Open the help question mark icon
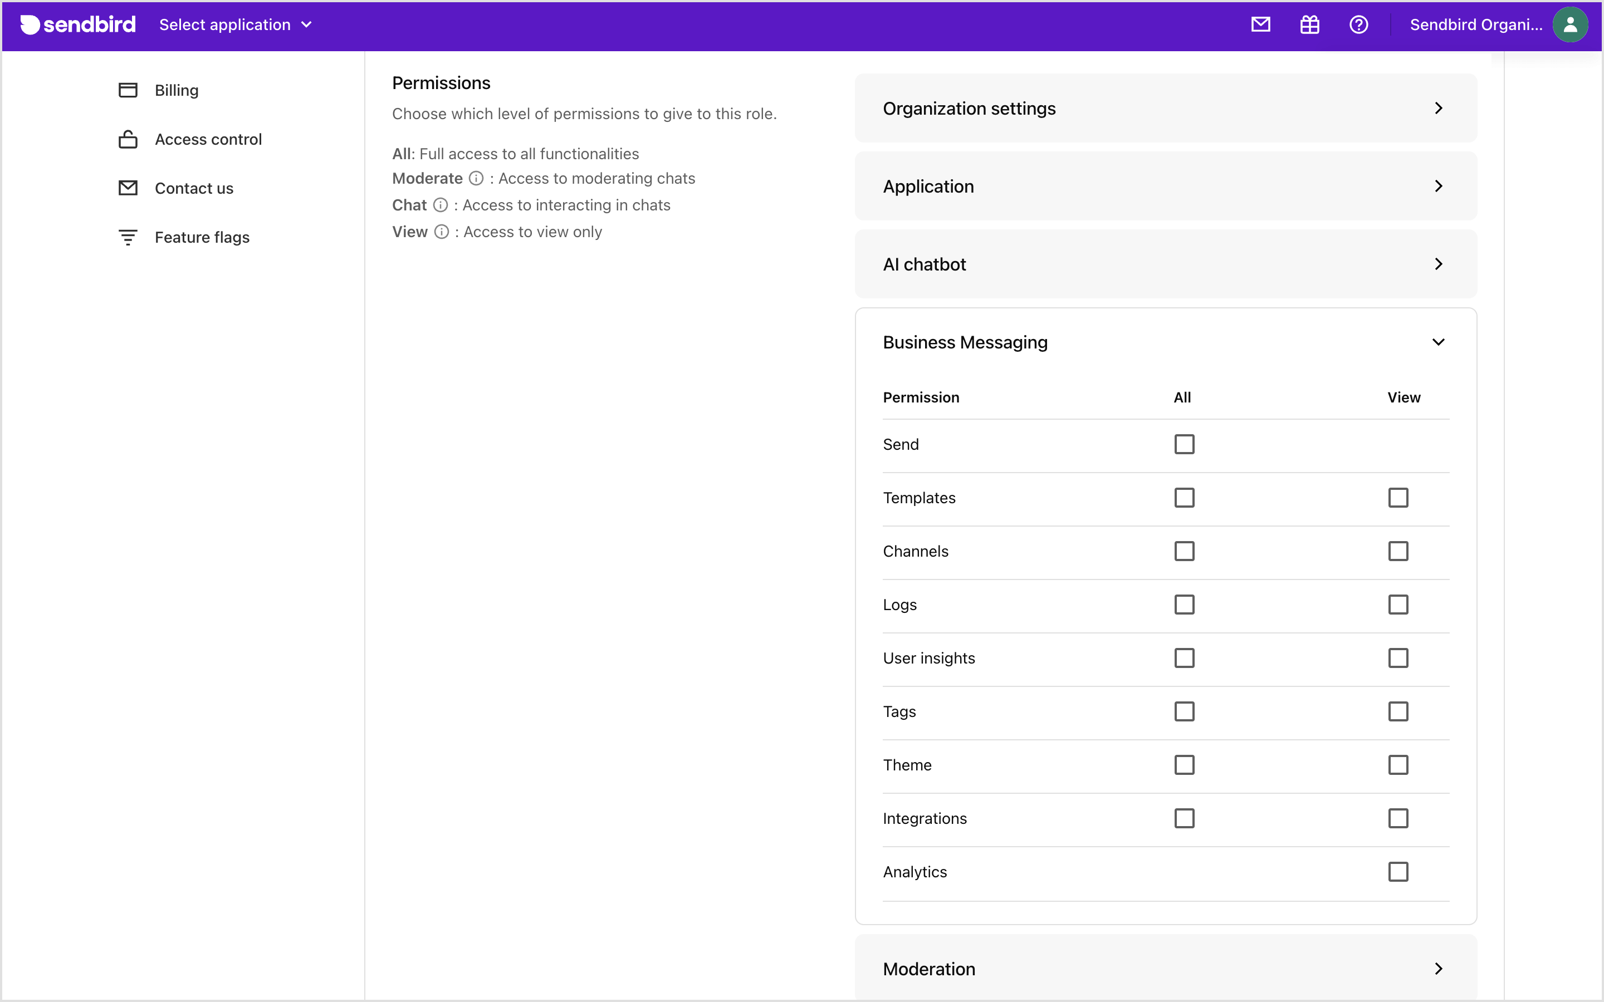 coord(1358,24)
